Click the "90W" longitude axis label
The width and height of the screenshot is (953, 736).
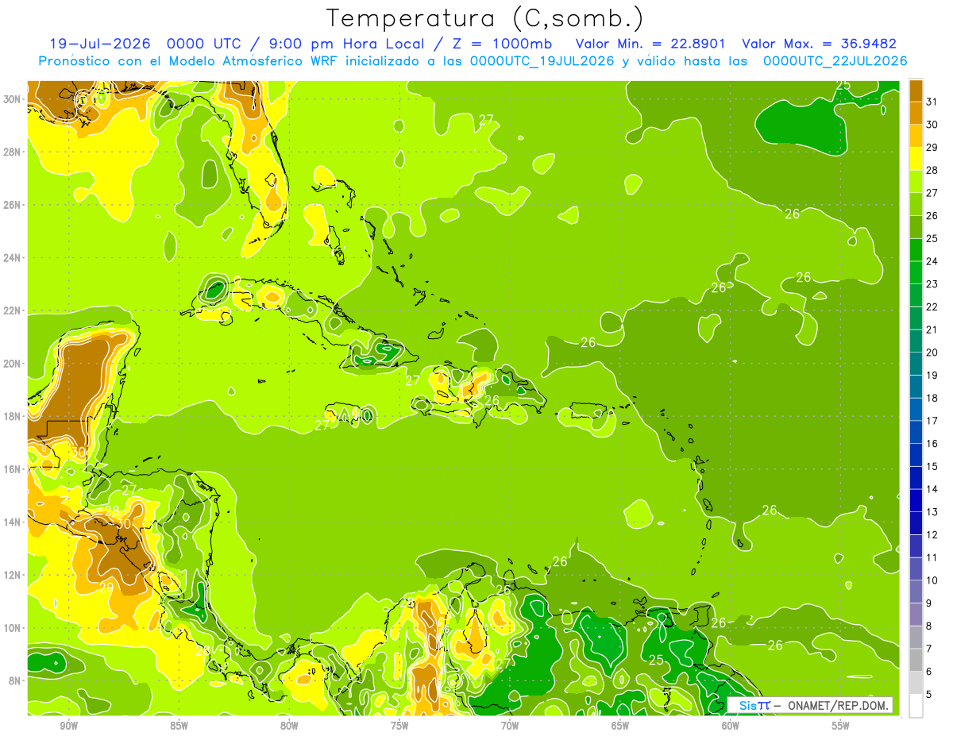coord(68,726)
